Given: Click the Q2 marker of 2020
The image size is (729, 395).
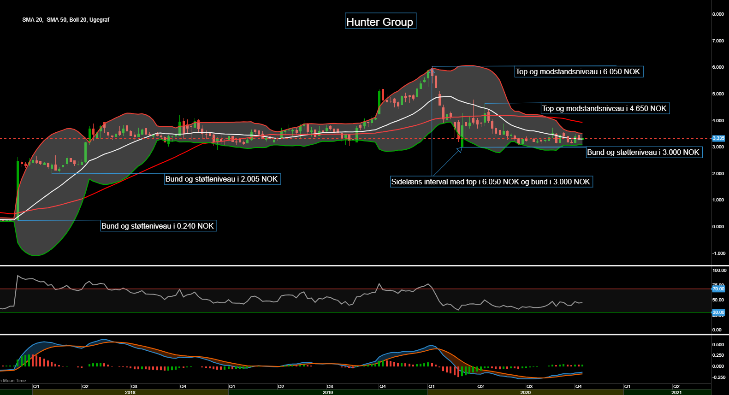Looking at the screenshot, I should 480,387.
